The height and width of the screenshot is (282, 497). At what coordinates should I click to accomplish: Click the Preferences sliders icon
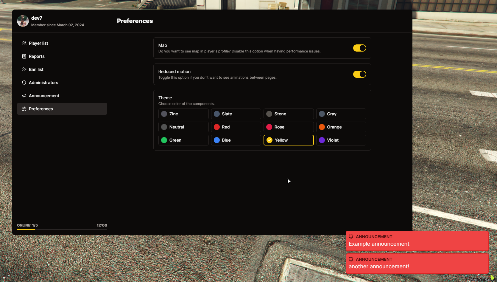click(24, 109)
